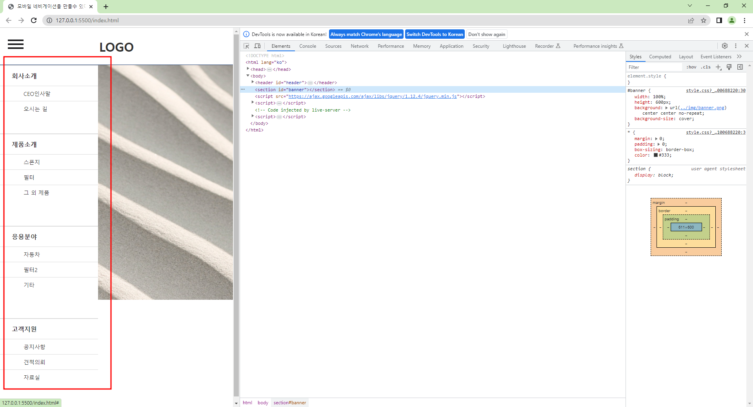Expand the last script node after comment

pos(253,116)
